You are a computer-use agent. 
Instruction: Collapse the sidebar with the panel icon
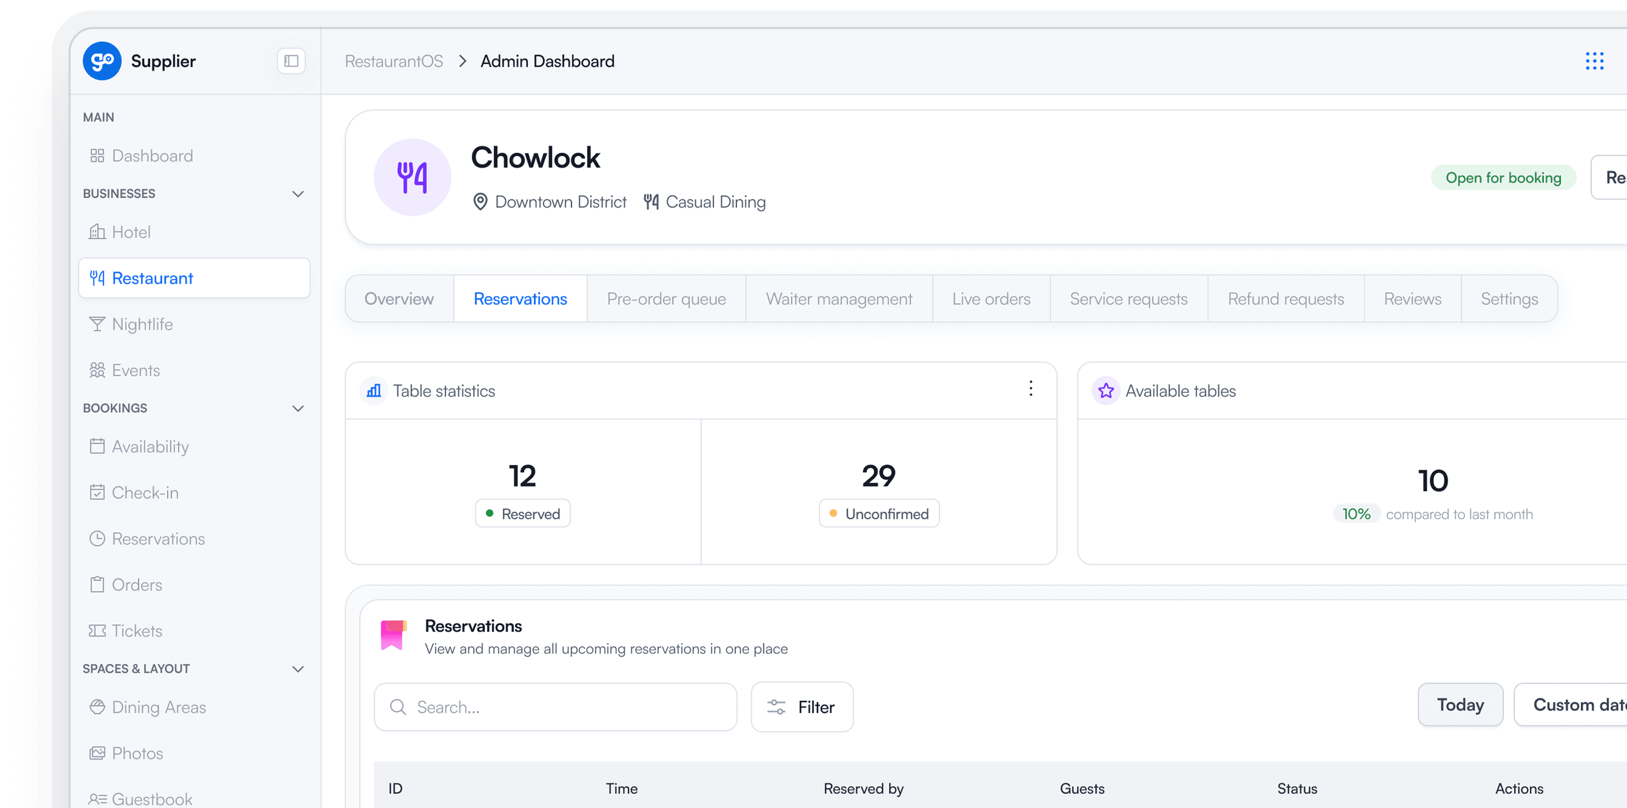[291, 61]
